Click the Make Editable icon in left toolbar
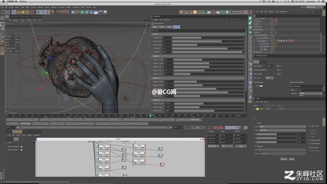This screenshot has width=327, height=184. 2,19
